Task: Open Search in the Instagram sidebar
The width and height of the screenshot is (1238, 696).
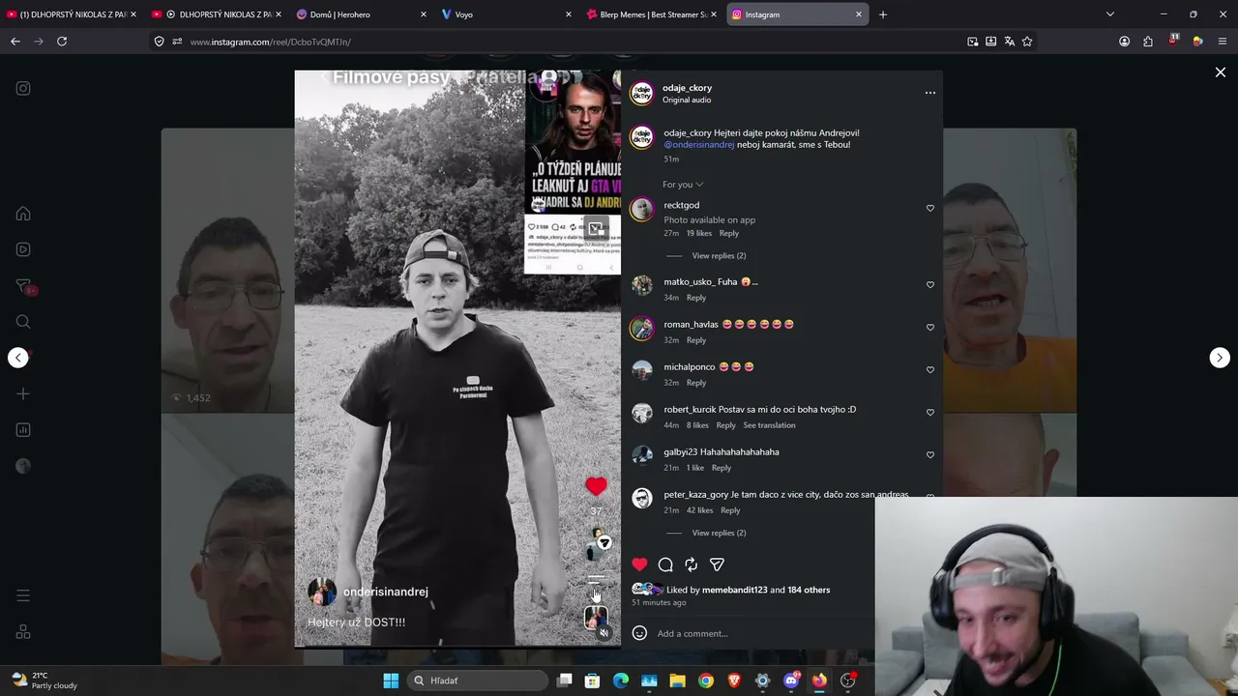Action: click(x=23, y=322)
